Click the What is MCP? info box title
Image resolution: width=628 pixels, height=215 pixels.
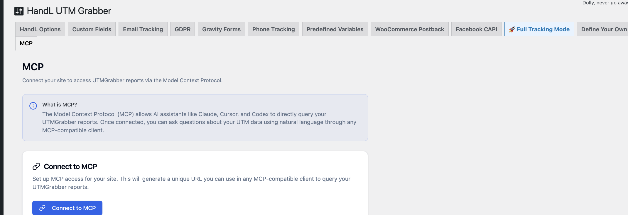pos(60,105)
